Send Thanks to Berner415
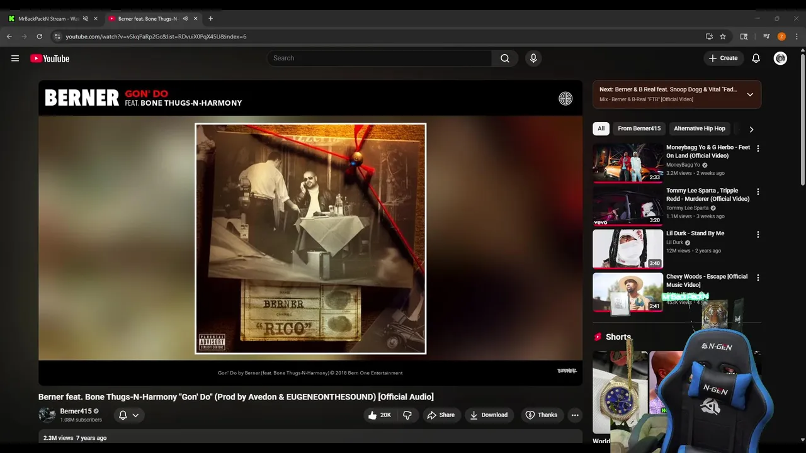Viewport: 806px width, 453px height. pyautogui.click(x=542, y=415)
